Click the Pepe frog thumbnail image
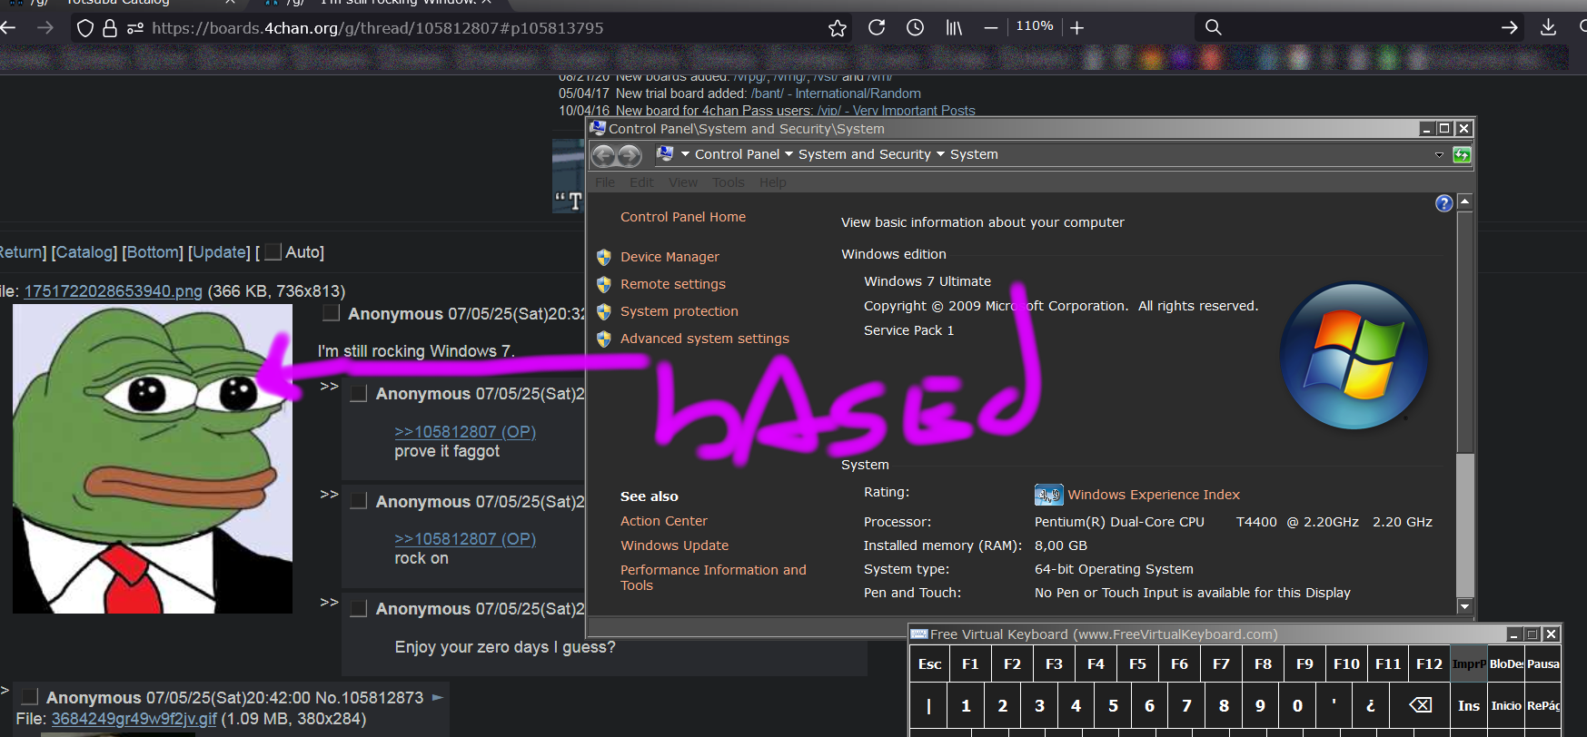The image size is (1587, 737). [x=153, y=459]
